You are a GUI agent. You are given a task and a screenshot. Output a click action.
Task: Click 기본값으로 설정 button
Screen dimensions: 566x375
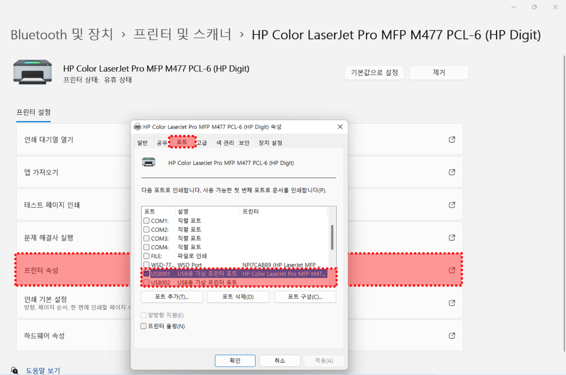(x=375, y=73)
